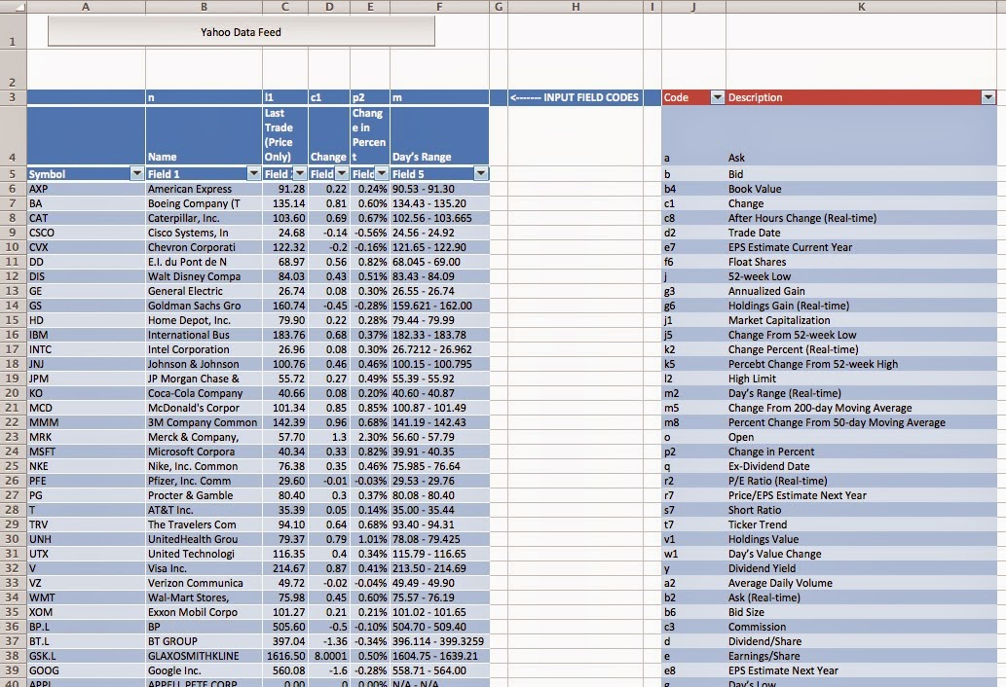Screen dimensions: 1006x687
Task: Select the 2.30% percent change cell
Action: tap(369, 437)
